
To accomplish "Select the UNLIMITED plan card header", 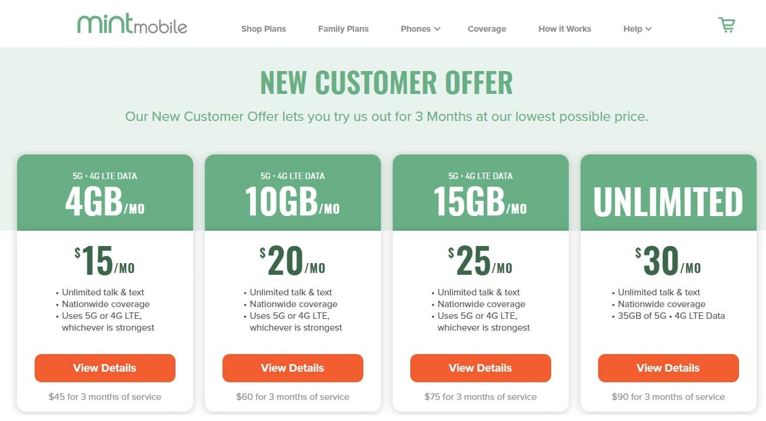I will [669, 201].
